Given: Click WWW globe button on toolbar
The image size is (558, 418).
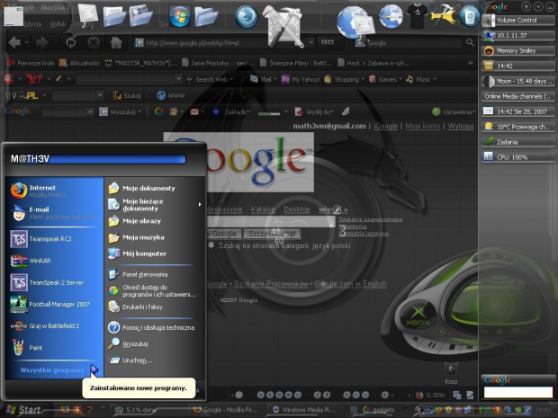Looking at the screenshot, I should [170, 95].
